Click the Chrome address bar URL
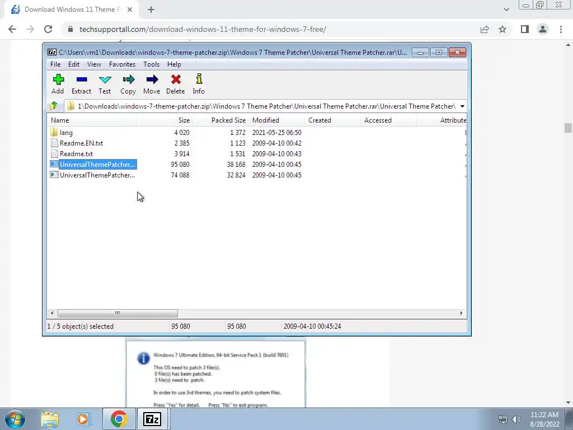This screenshot has height=430, width=573. pos(203,29)
